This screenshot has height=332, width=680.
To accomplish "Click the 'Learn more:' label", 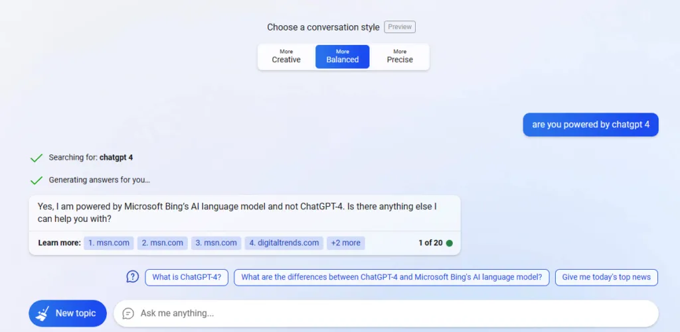I will tap(59, 243).
